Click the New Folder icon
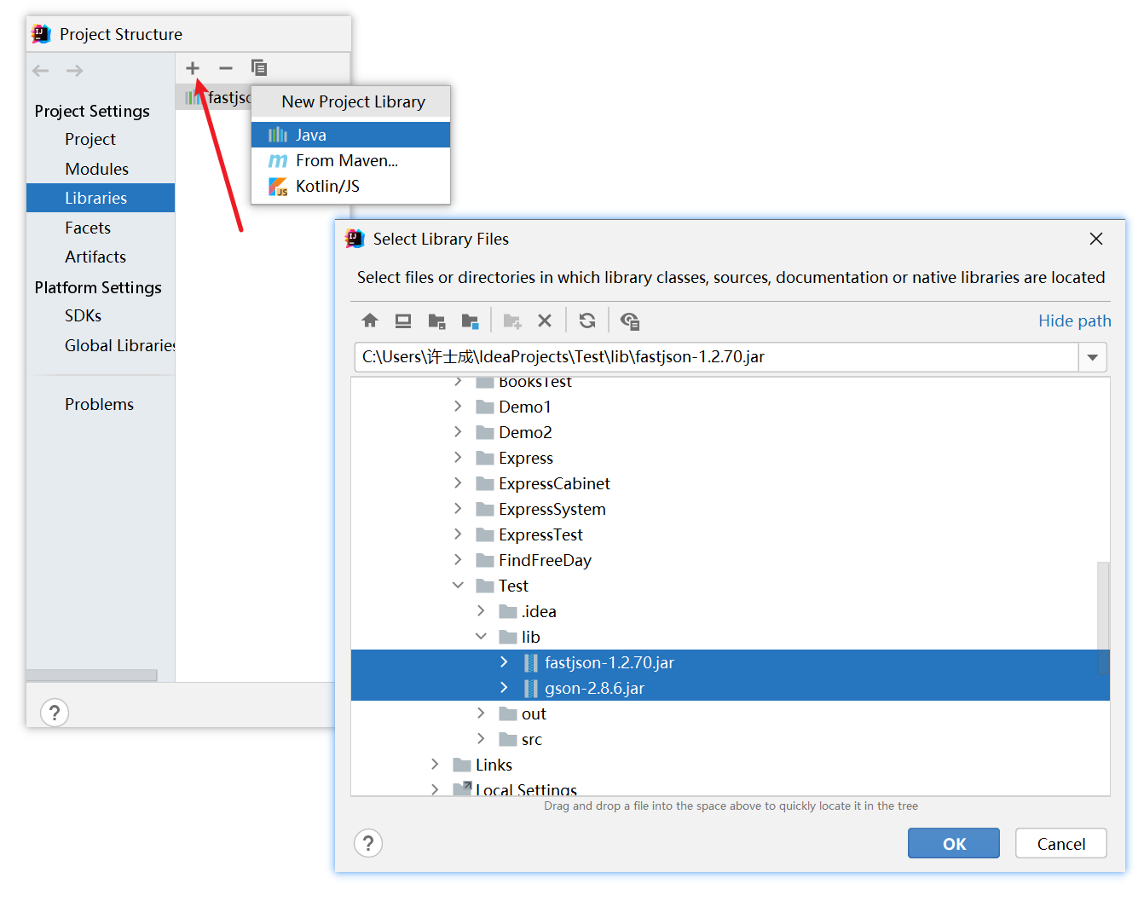1144x901 pixels. tap(512, 321)
